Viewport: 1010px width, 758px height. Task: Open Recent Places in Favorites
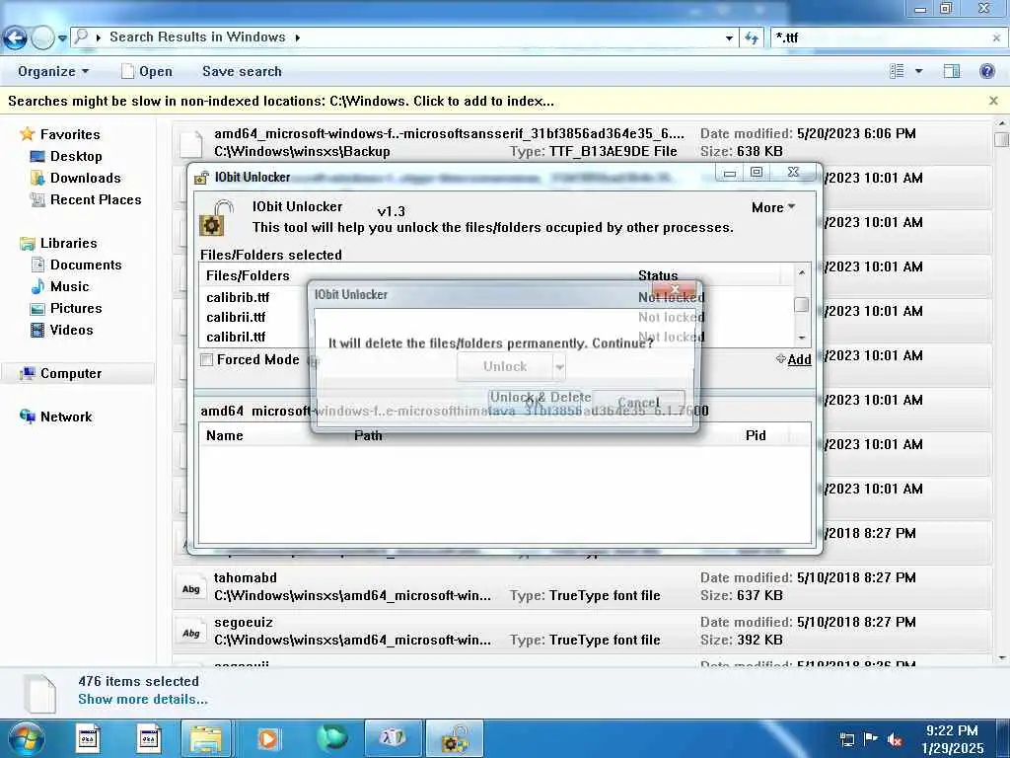(96, 199)
